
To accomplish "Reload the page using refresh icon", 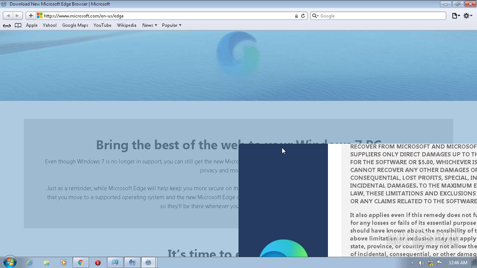I will (303, 16).
